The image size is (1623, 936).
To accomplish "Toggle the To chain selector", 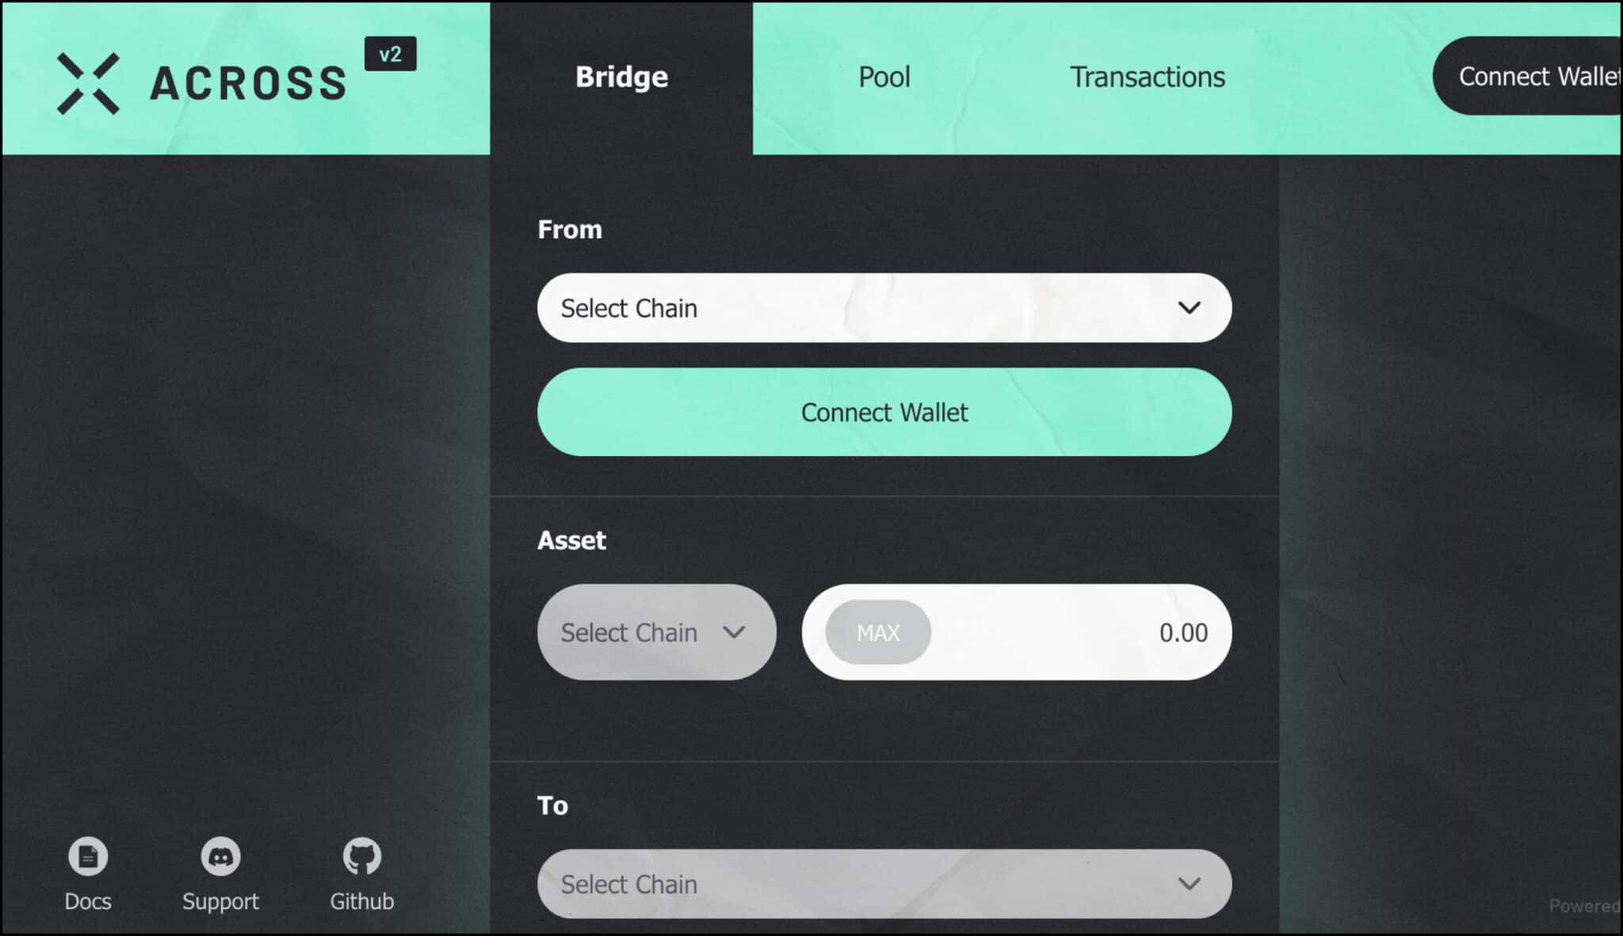I will pos(882,885).
